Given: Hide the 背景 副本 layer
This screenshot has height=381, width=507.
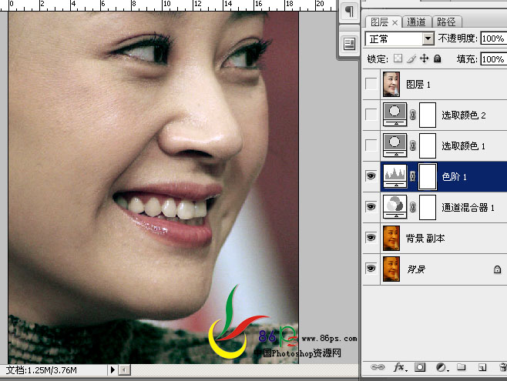Looking at the screenshot, I should (371, 238).
